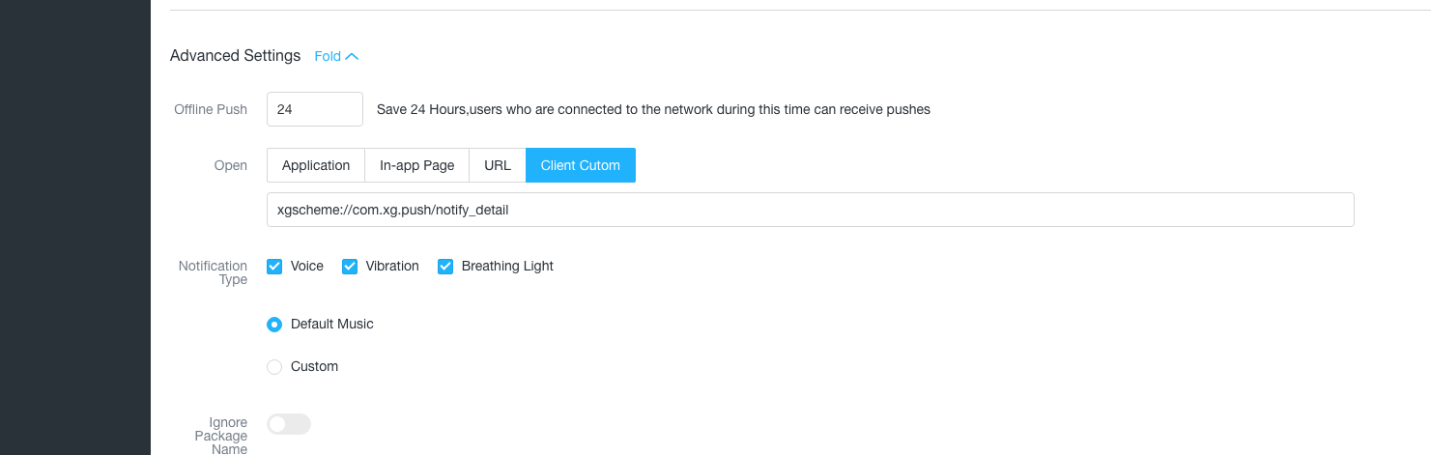Select the In-app Page open option

click(416, 165)
